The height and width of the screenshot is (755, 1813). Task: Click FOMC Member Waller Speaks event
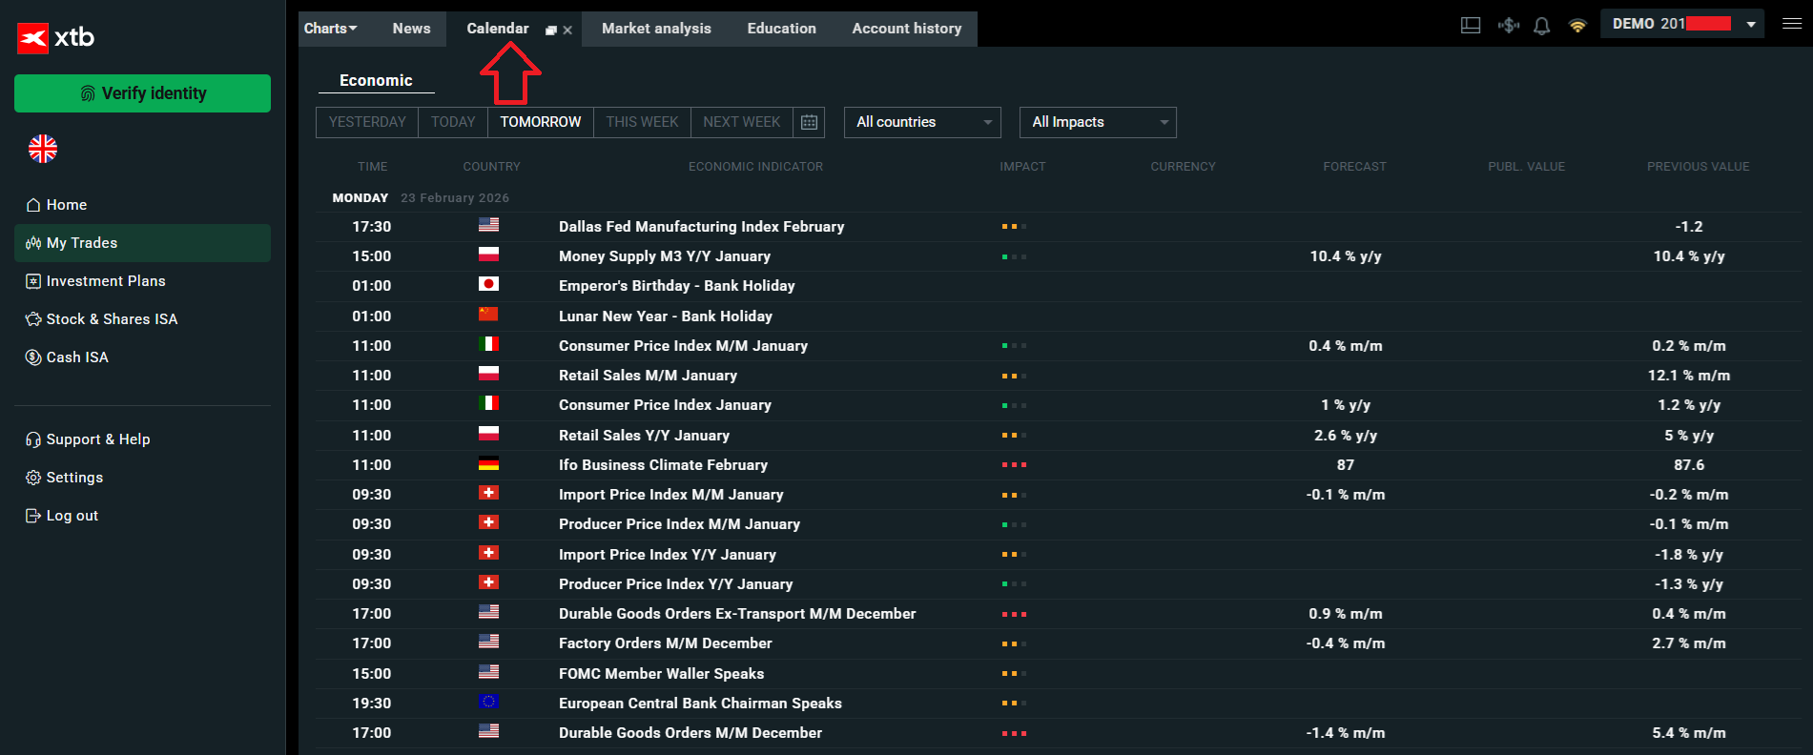tap(1060, 674)
